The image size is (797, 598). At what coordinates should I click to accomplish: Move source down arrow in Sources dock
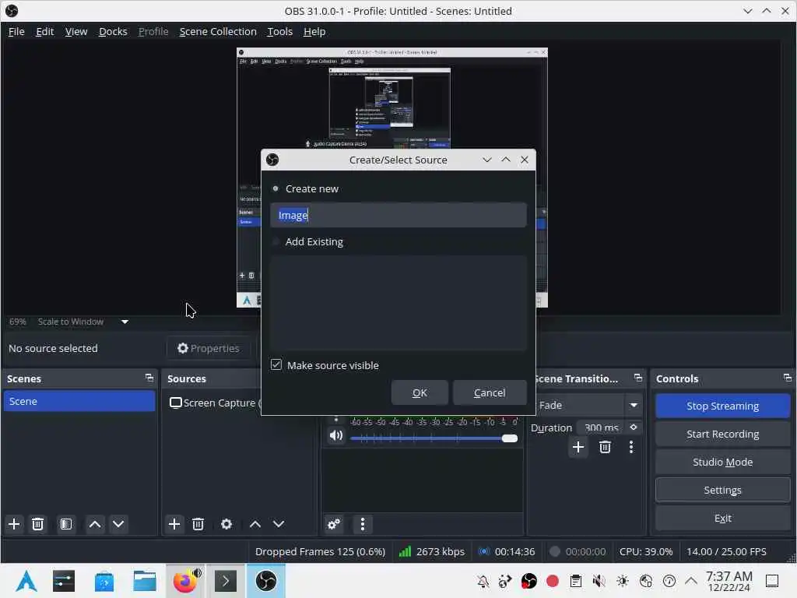pos(279,524)
